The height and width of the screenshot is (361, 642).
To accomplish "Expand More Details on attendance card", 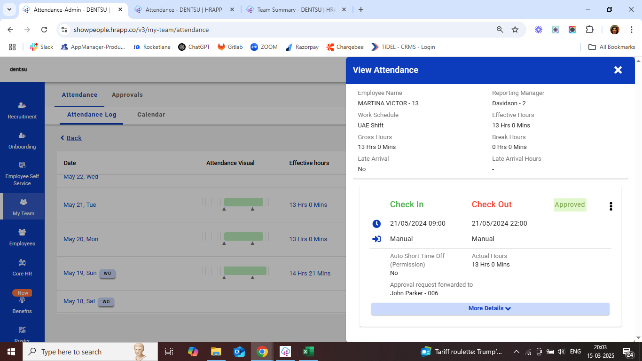I will click(x=490, y=308).
